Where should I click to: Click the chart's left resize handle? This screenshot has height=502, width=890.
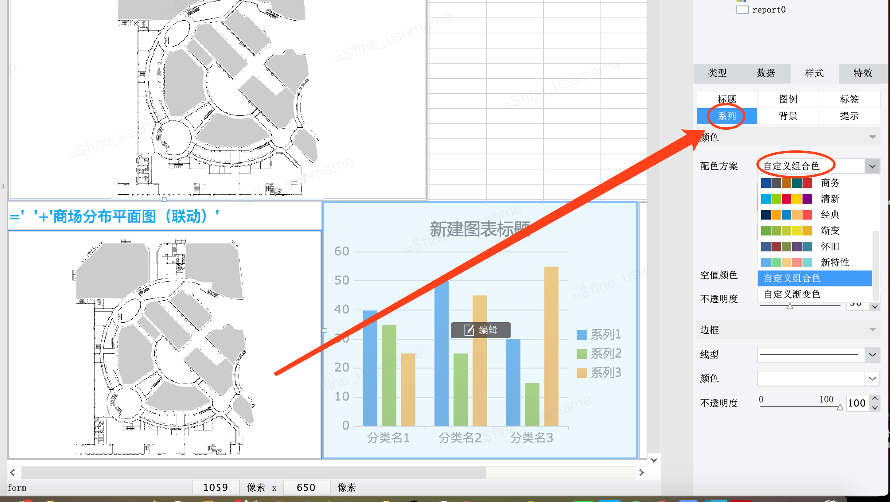(324, 331)
